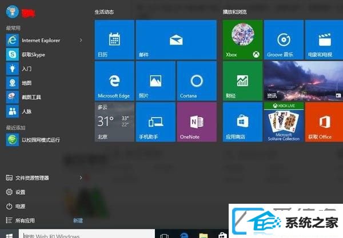Viewport: 343px width, 238px height.
Task: Open Edge from the taskbar
Action: click(x=184, y=235)
